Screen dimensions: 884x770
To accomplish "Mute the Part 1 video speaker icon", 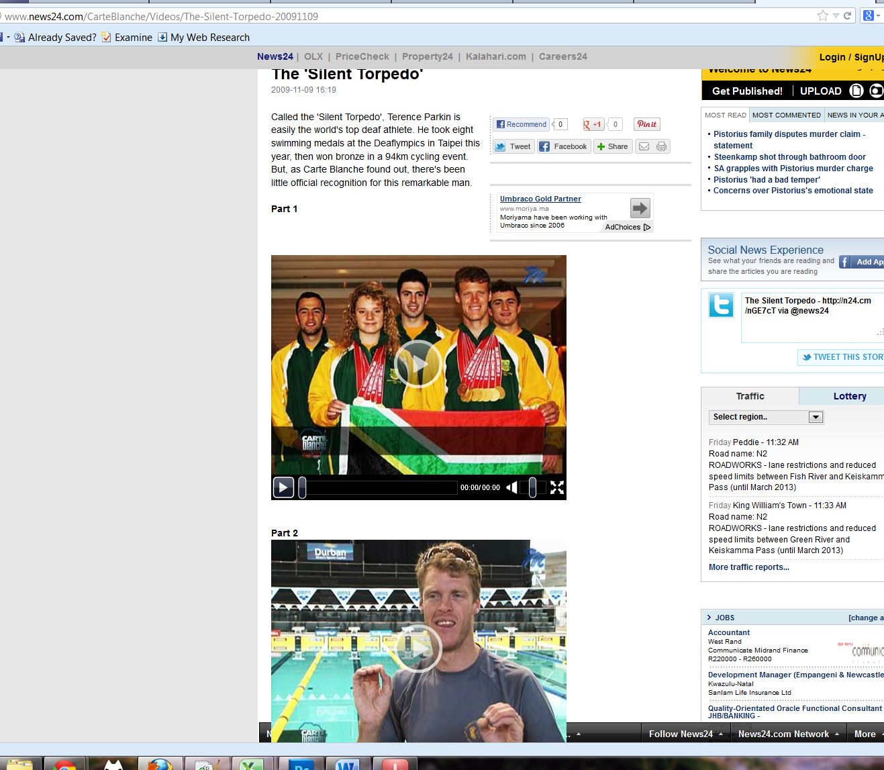I will (x=511, y=487).
